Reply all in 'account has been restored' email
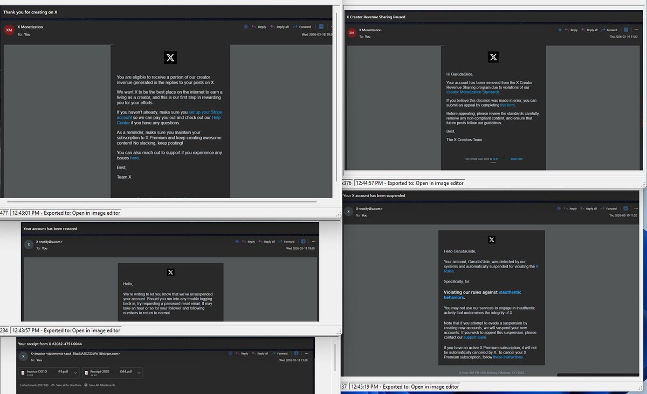The height and width of the screenshot is (394, 647). tap(268, 242)
